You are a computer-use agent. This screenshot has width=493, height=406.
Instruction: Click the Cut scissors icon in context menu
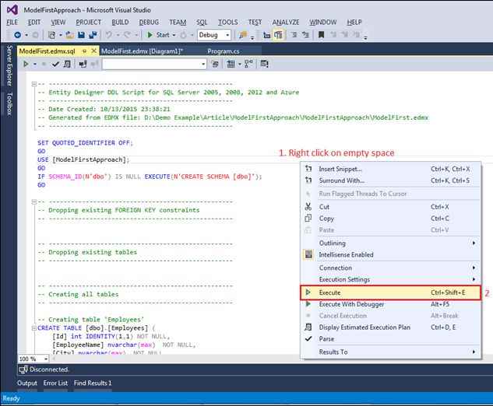pyautogui.click(x=308, y=207)
